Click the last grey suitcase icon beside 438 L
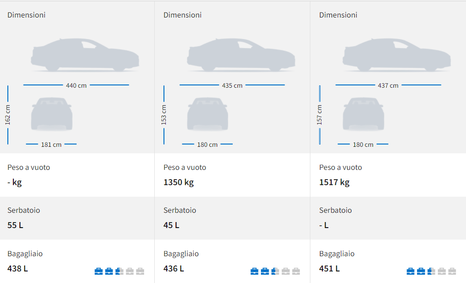Viewport: 466px width, 283px height. [x=140, y=271]
